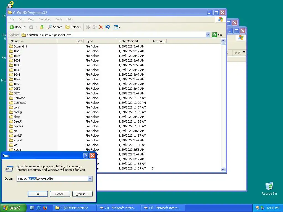Open the Views dropdown button
The width and height of the screenshot is (283, 212).
coord(117,27)
